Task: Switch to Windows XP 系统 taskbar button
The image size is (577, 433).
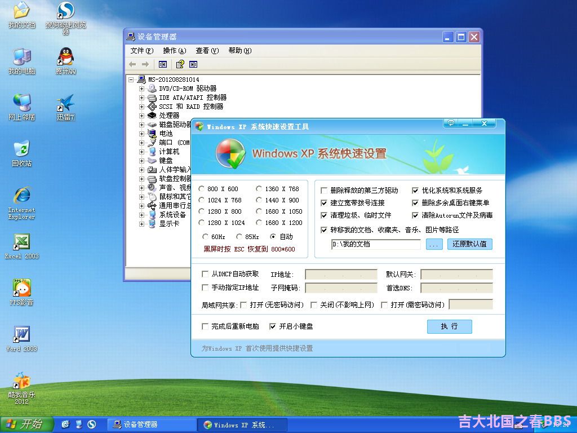Action: (242, 425)
